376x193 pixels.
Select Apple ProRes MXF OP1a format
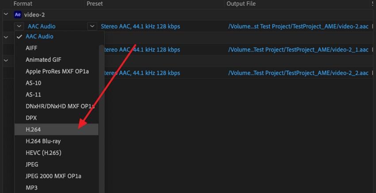coord(57,72)
